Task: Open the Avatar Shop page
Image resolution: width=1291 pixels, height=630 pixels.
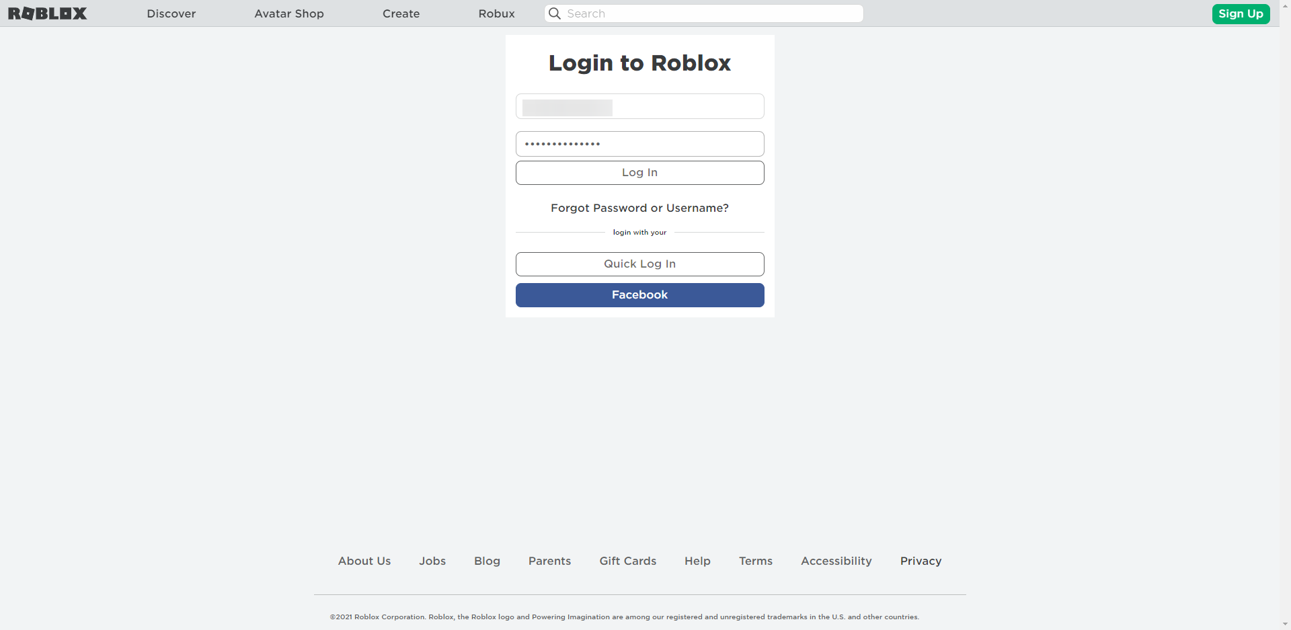Action: point(288,13)
